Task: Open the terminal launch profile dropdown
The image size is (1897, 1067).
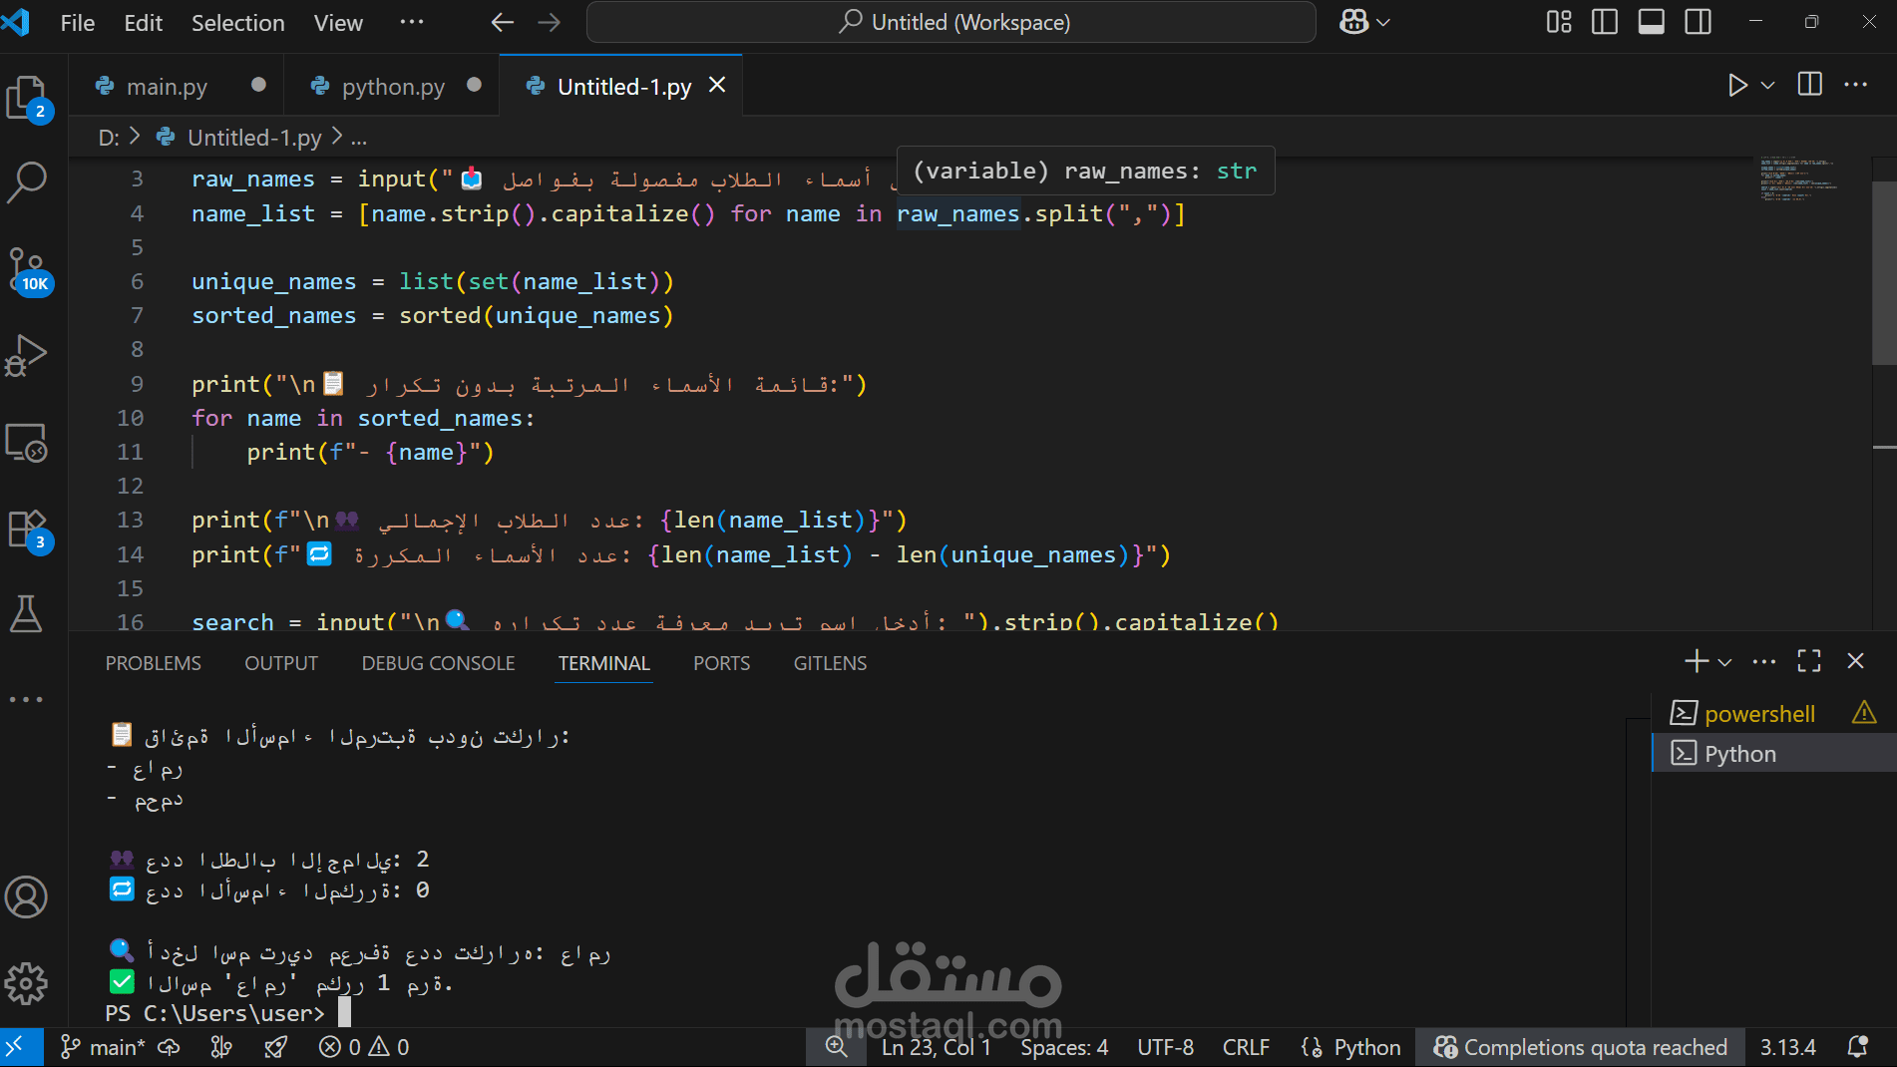Action: tap(1725, 662)
